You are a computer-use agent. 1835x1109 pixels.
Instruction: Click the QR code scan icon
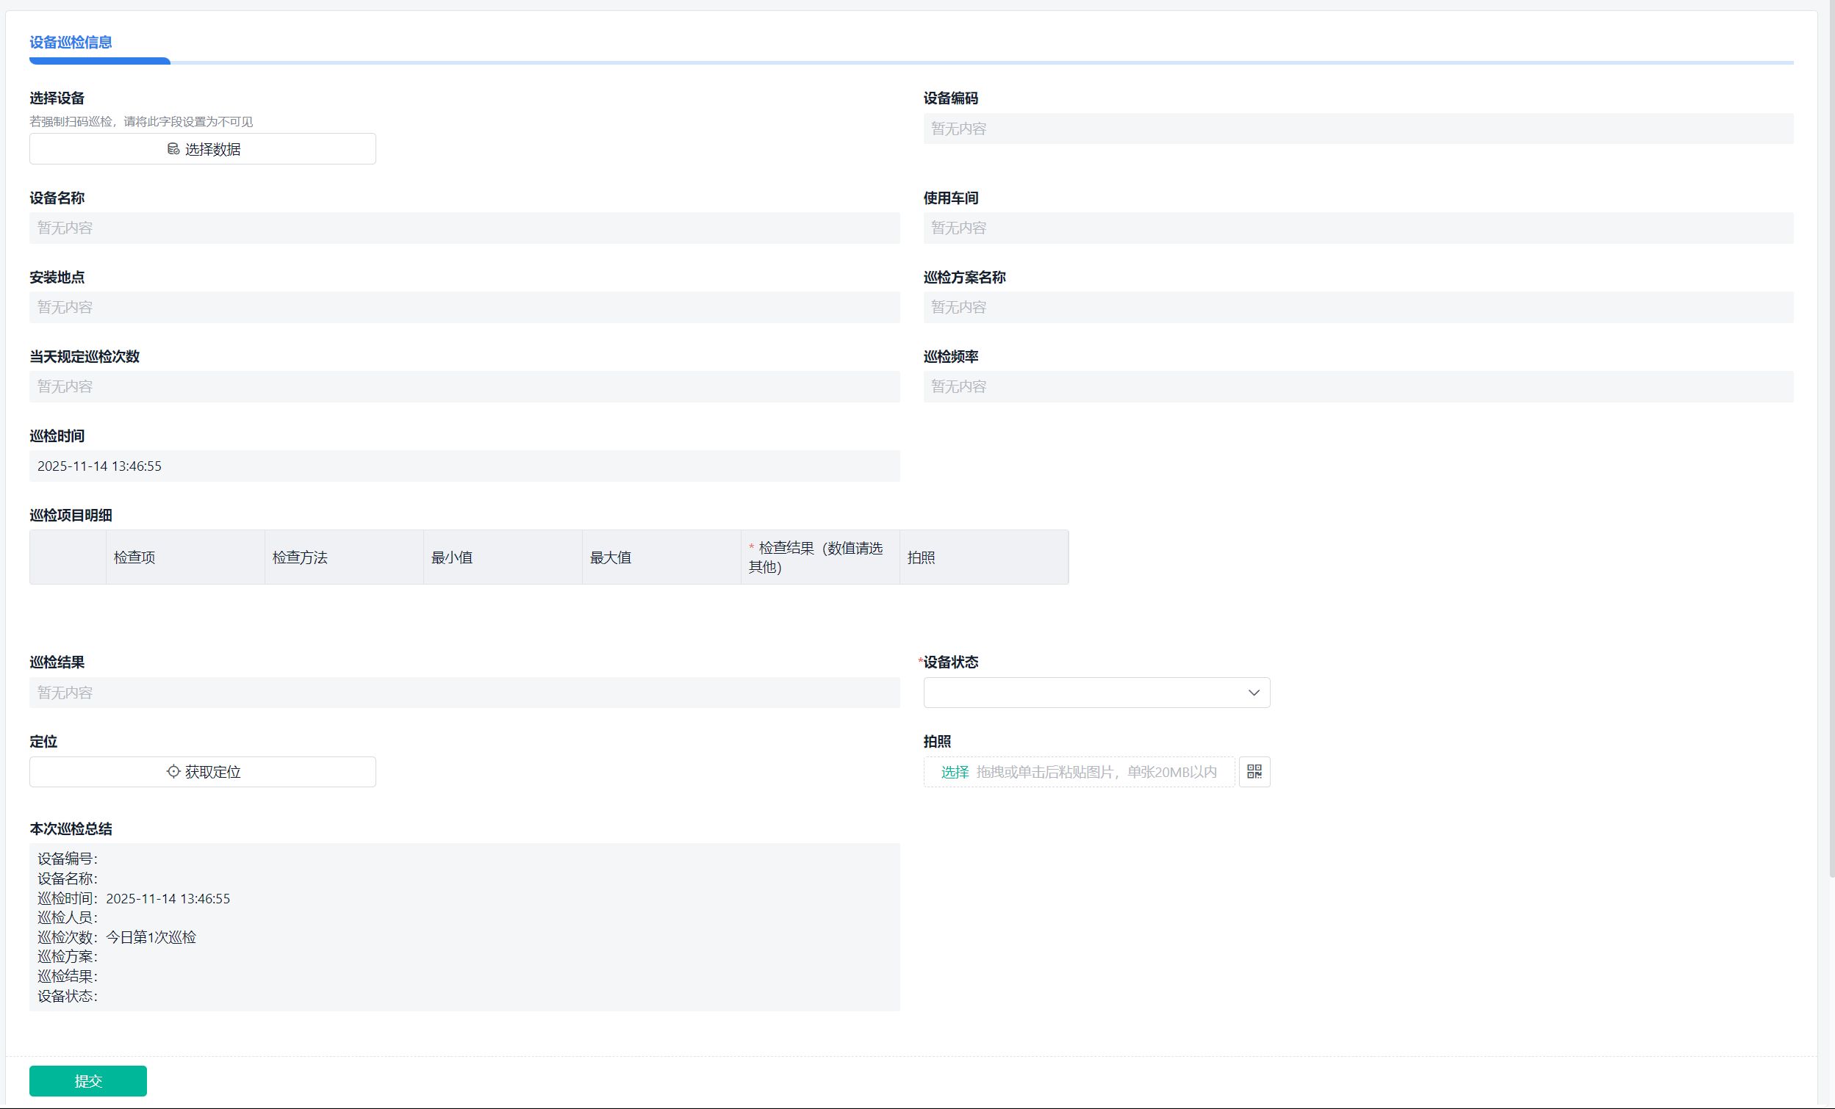[1254, 772]
